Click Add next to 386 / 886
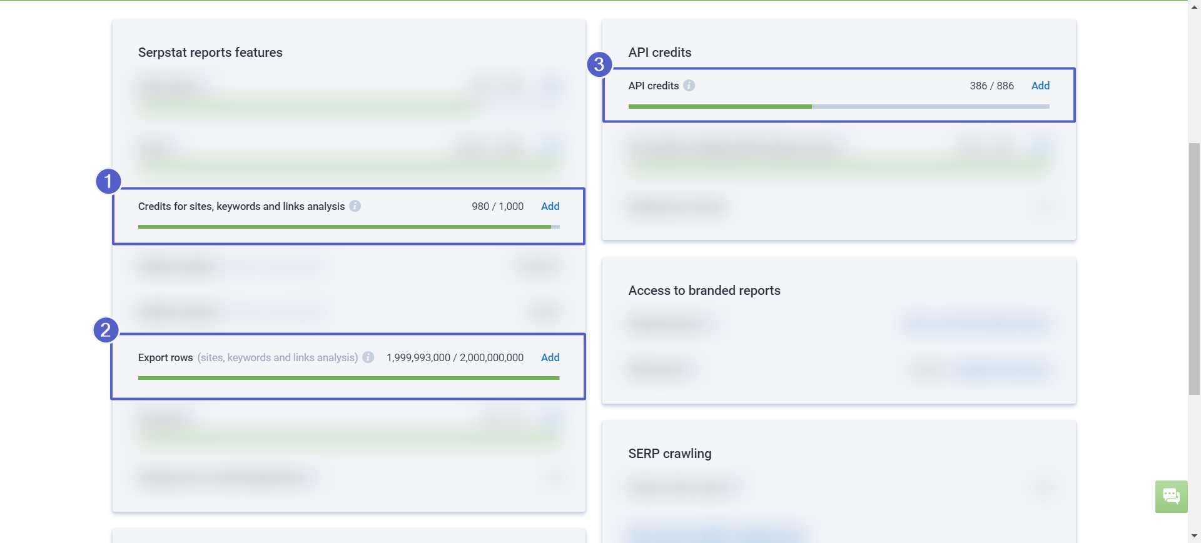Viewport: 1201px width, 543px height. 1040,86
